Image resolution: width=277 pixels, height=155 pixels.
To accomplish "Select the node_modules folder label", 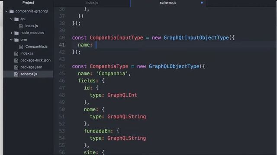I will pos(32,33).
